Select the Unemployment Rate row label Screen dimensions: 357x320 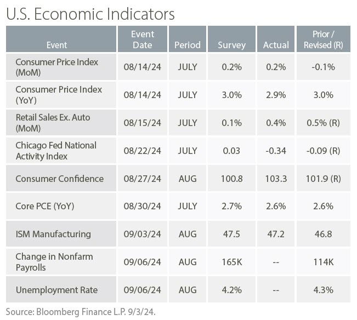(x=56, y=290)
